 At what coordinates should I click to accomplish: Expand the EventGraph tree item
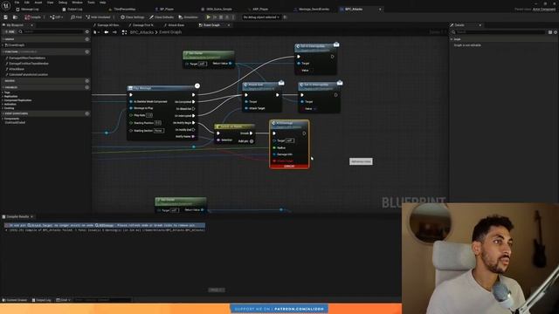(3, 45)
